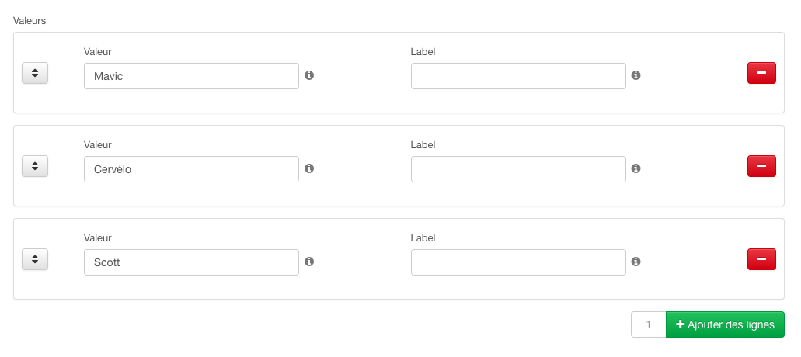The width and height of the screenshot is (801, 357).
Task: Remove the Scott row with the red minus button
Action: [761, 259]
